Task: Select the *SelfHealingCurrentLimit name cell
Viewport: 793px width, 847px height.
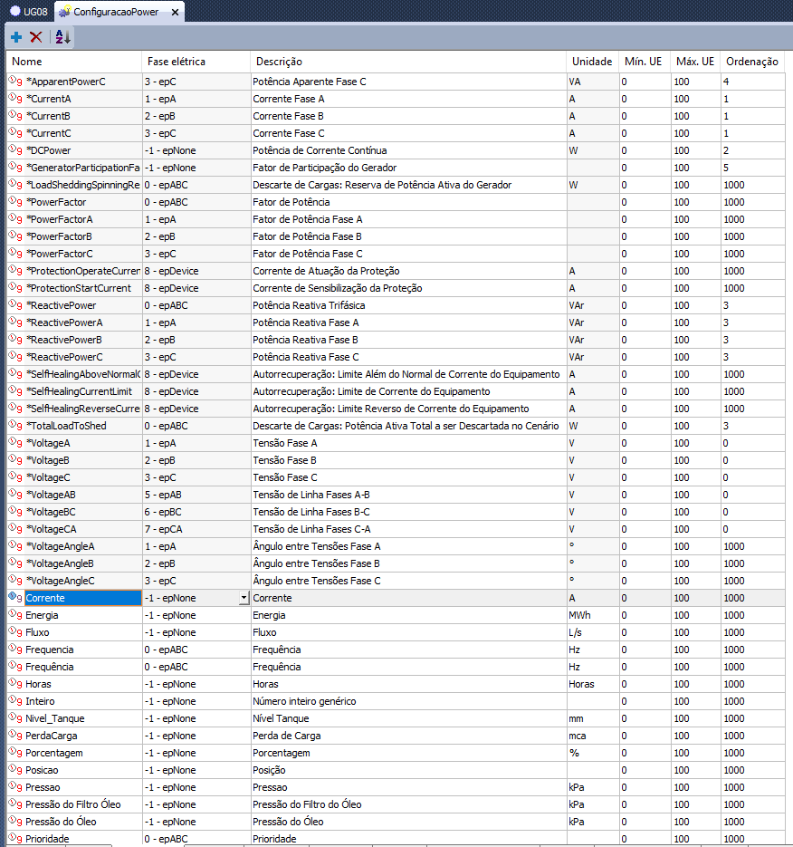Action: [x=83, y=391]
